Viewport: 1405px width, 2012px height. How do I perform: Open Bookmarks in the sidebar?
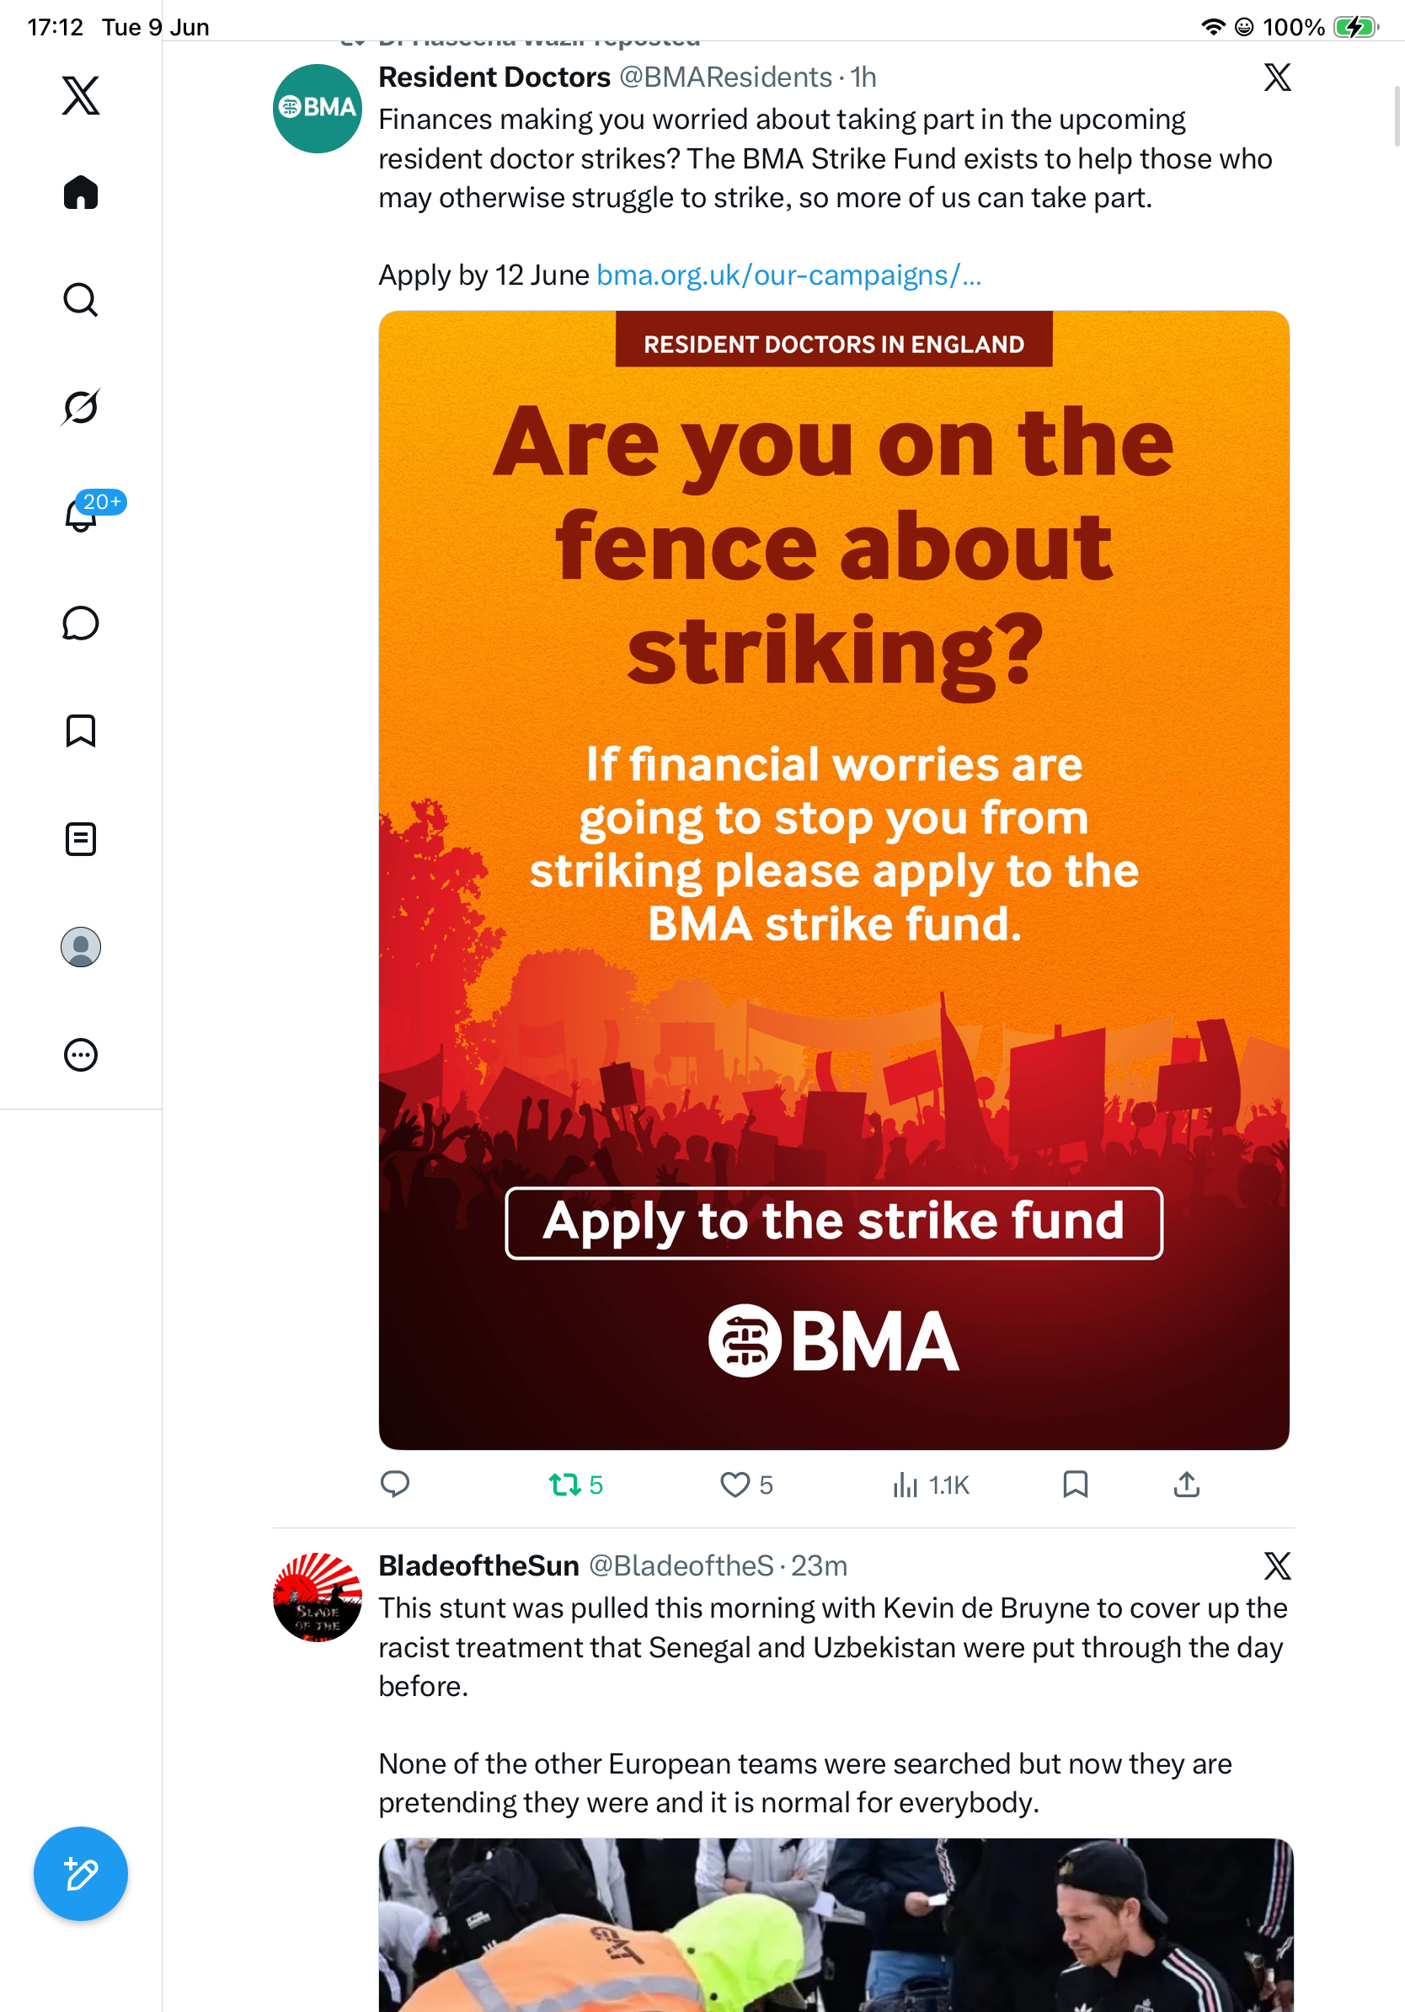pos(81,730)
